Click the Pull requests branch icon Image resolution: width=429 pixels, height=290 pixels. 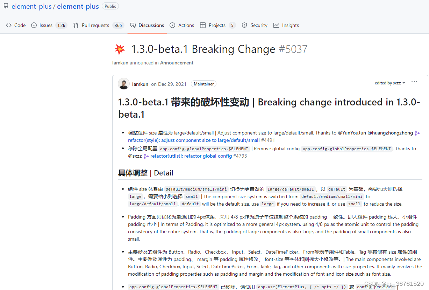pyautogui.click(x=76, y=25)
